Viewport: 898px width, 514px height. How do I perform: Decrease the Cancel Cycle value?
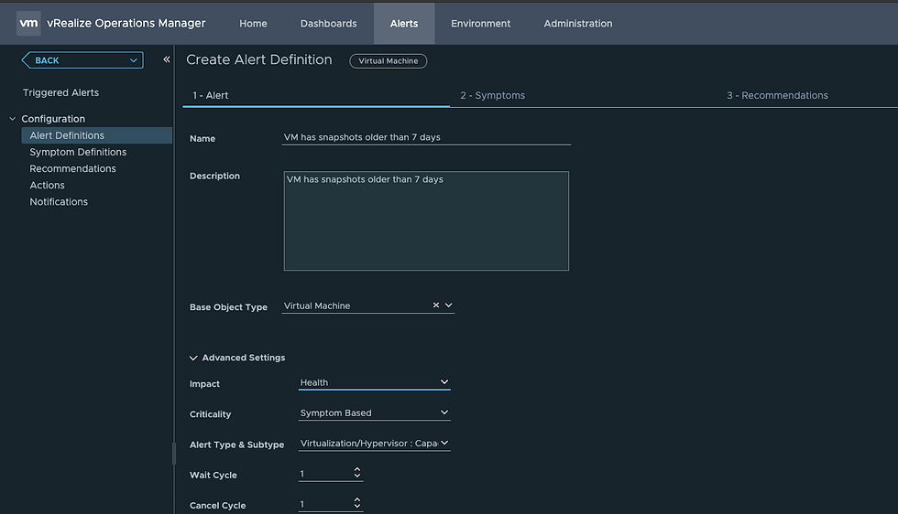pos(357,506)
